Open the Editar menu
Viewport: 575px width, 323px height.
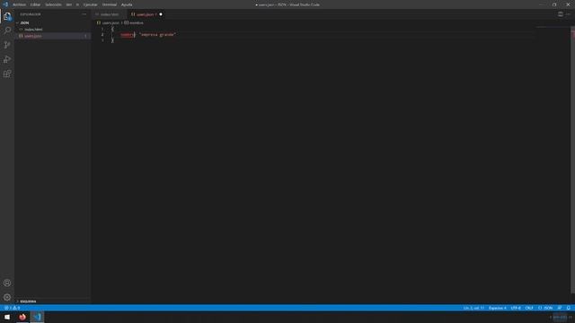[35, 4]
